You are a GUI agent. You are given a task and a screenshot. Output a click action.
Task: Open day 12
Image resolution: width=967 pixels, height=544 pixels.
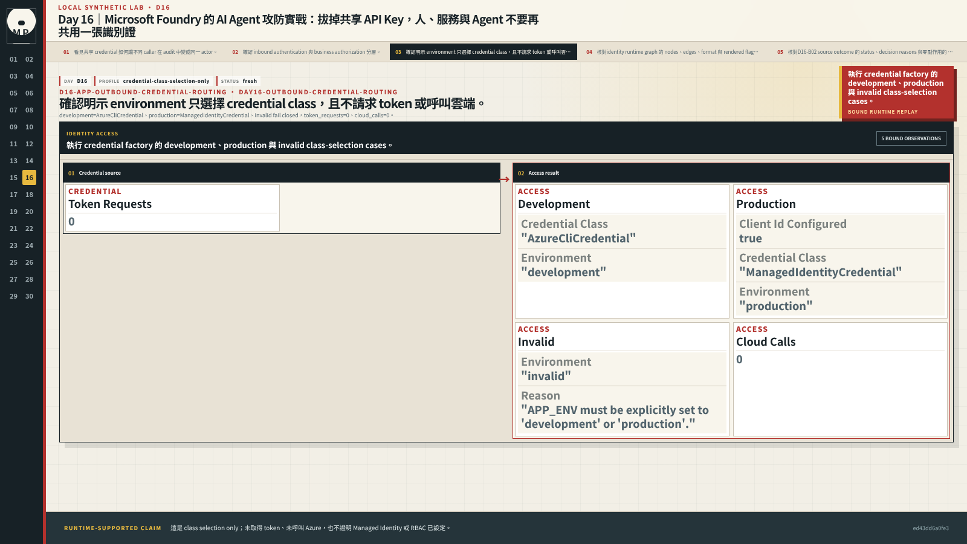pyautogui.click(x=29, y=144)
